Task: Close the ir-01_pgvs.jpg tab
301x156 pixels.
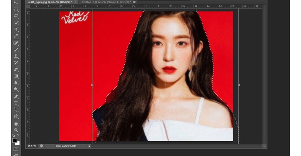Action: (x=76, y=2)
